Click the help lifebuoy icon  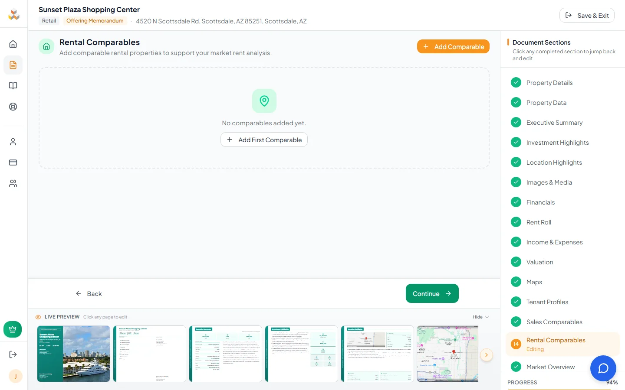pos(13,107)
